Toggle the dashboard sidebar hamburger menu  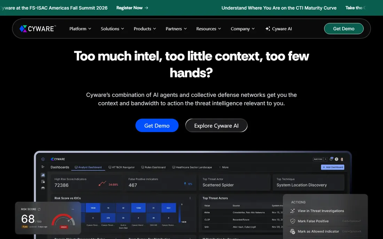point(43,167)
